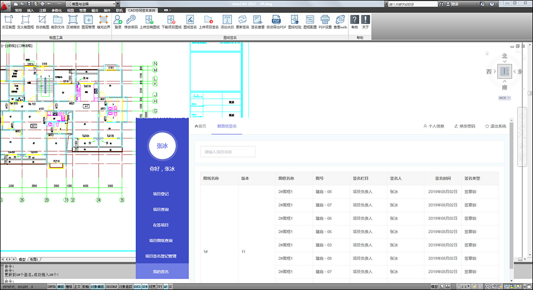The image size is (533, 290).
Task: Open 项目图纸查询 sidebar item
Action: tap(161, 241)
